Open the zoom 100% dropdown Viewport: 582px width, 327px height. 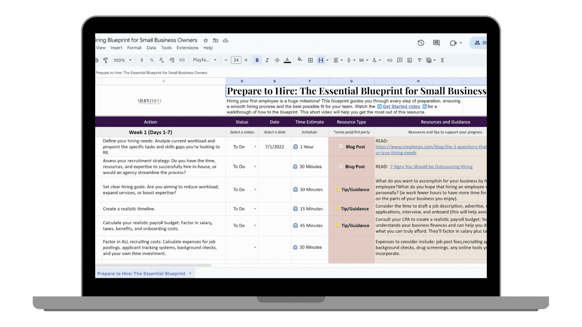(122, 60)
